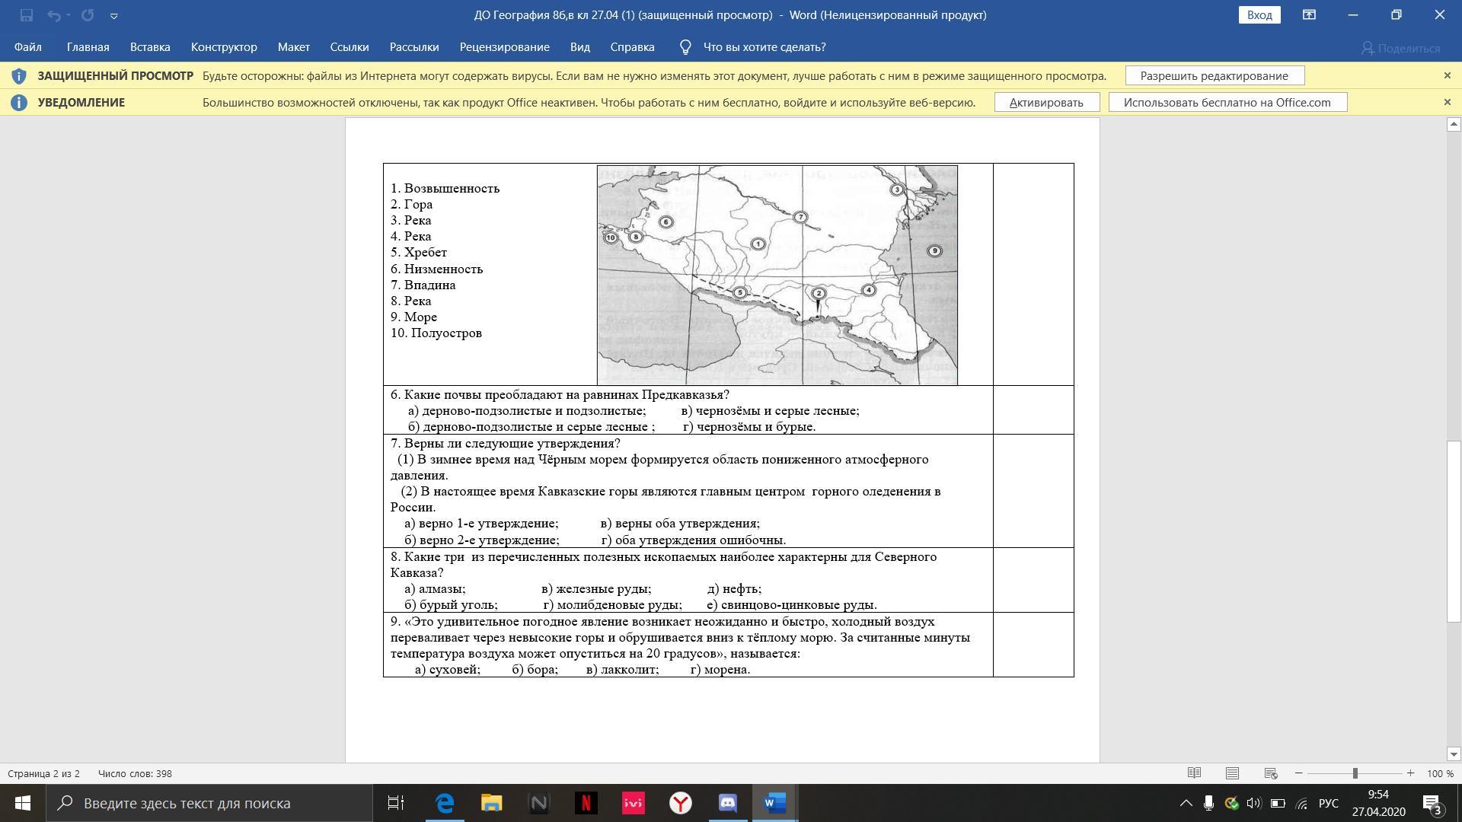Click the zoom in plus icon

pos(1410,773)
